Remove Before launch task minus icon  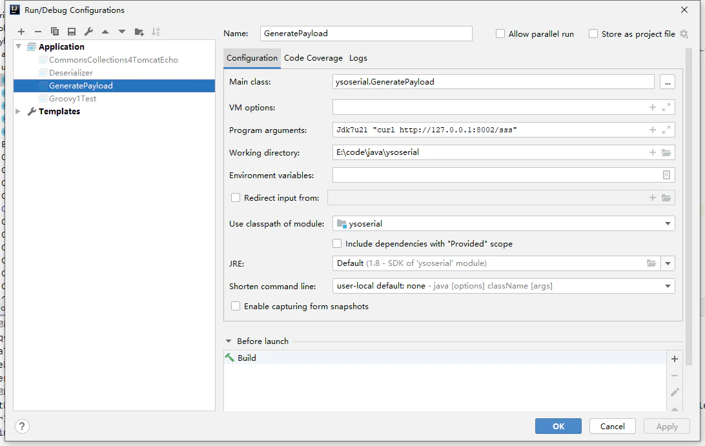point(675,376)
